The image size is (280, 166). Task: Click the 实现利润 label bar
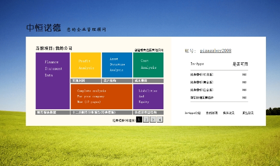click(x=86, y=81)
